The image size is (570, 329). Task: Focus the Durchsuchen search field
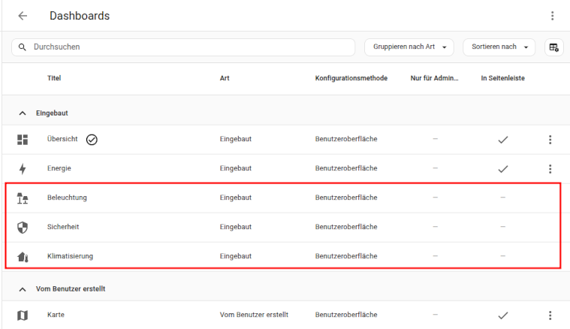pos(183,47)
